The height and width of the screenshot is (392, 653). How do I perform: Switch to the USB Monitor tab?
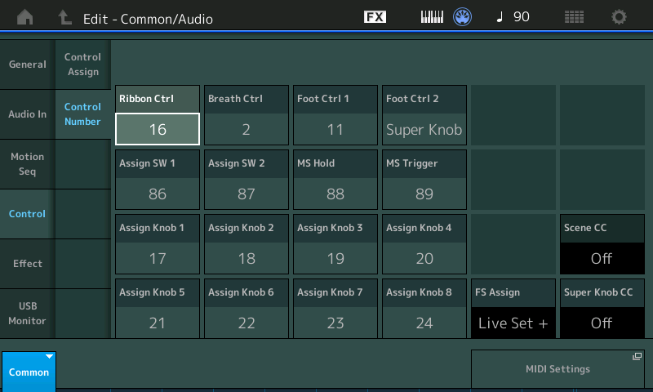click(27, 314)
